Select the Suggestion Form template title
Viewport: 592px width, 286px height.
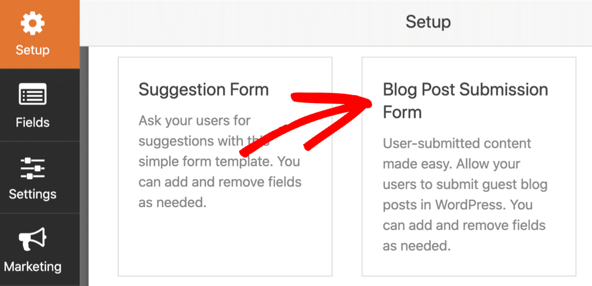click(204, 90)
